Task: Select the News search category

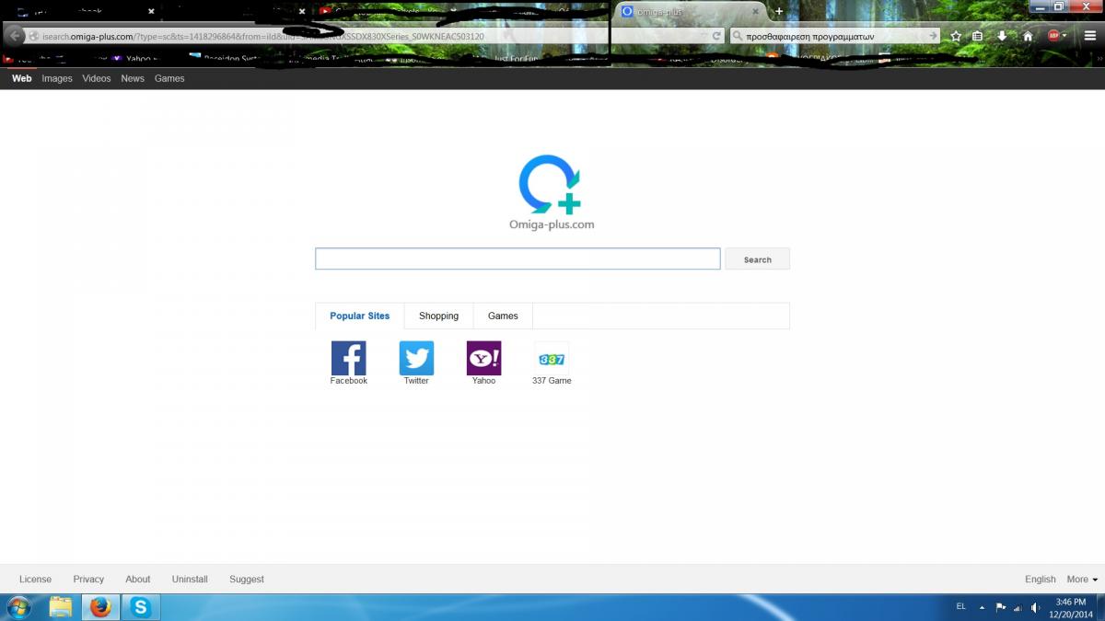Action: click(133, 78)
